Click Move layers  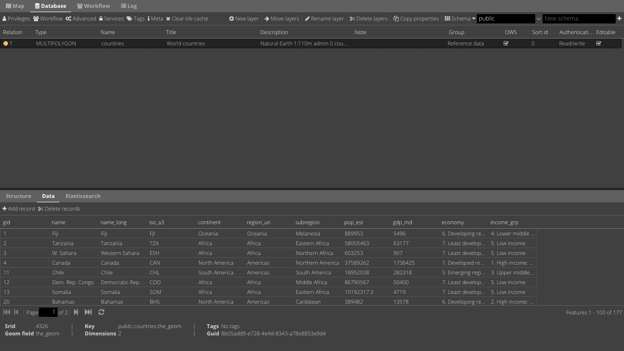[282, 19]
